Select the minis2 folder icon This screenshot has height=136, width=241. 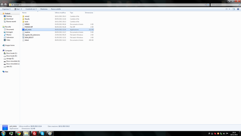[23, 16]
